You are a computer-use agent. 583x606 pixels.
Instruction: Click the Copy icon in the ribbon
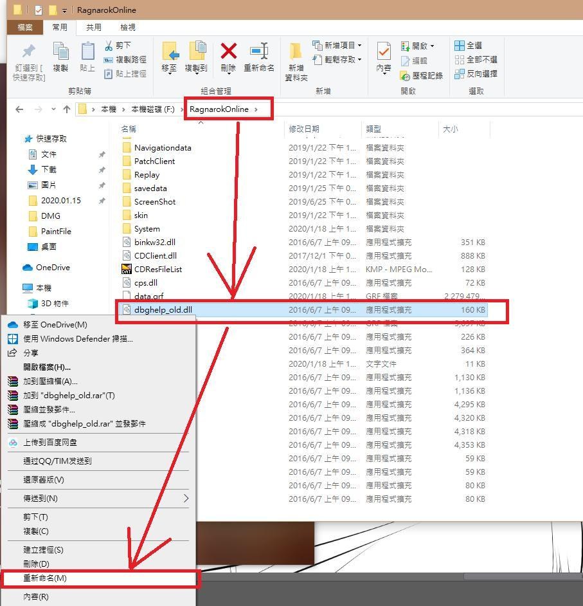pos(60,51)
